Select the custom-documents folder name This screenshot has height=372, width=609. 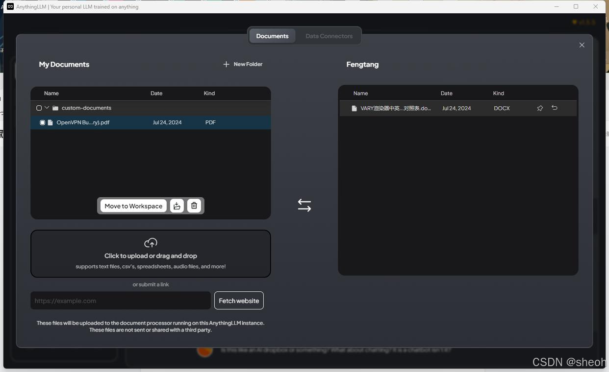[x=86, y=108]
